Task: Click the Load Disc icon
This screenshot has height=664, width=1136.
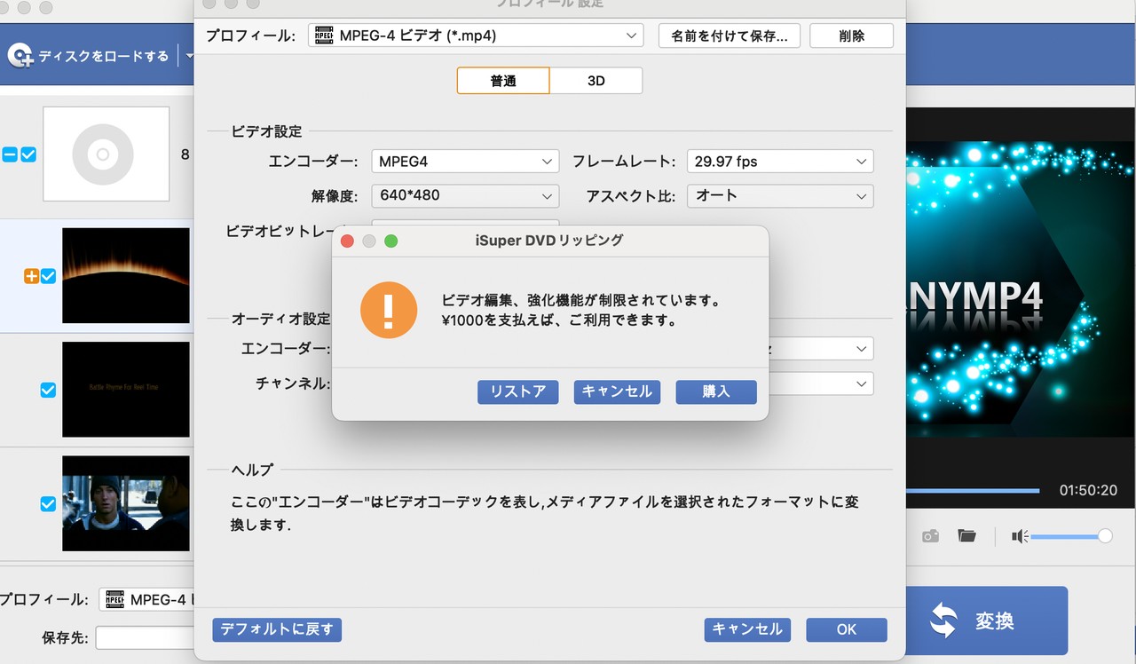Action: coord(20,56)
